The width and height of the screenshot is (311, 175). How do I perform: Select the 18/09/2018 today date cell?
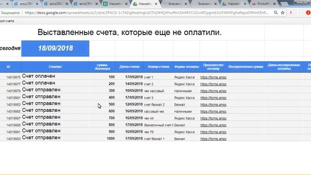point(55,49)
